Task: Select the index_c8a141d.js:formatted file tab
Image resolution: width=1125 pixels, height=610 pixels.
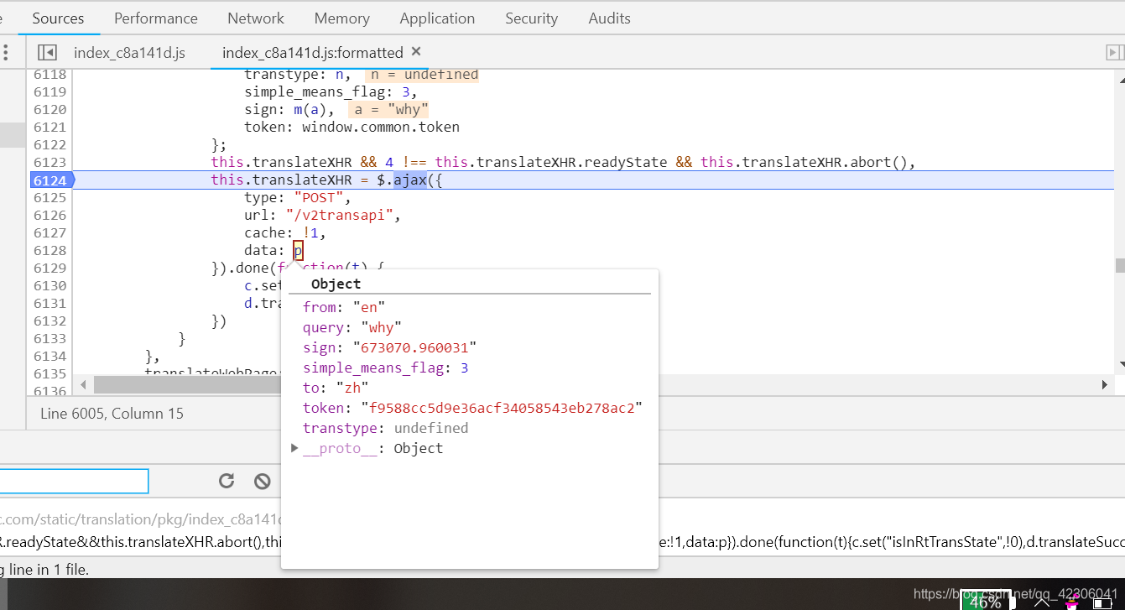Action: click(x=312, y=52)
